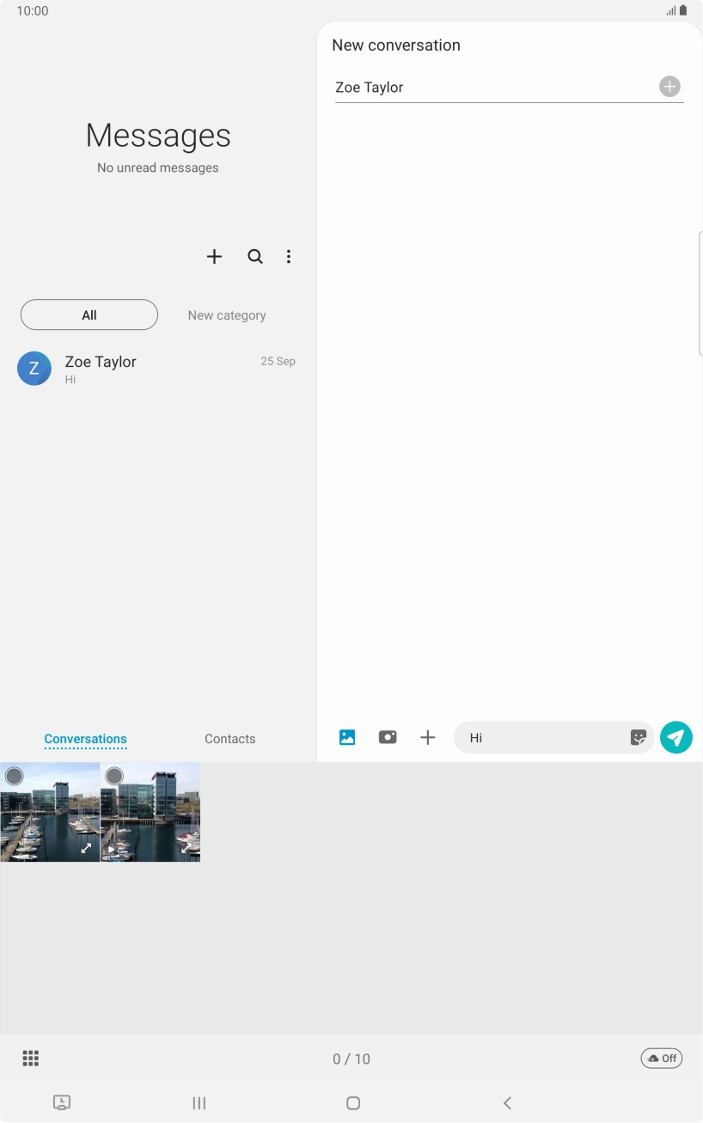Open the camera icon next to message field

(x=388, y=737)
